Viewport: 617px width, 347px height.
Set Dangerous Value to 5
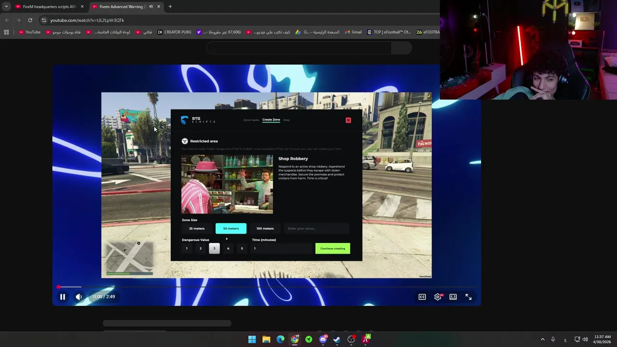242,248
